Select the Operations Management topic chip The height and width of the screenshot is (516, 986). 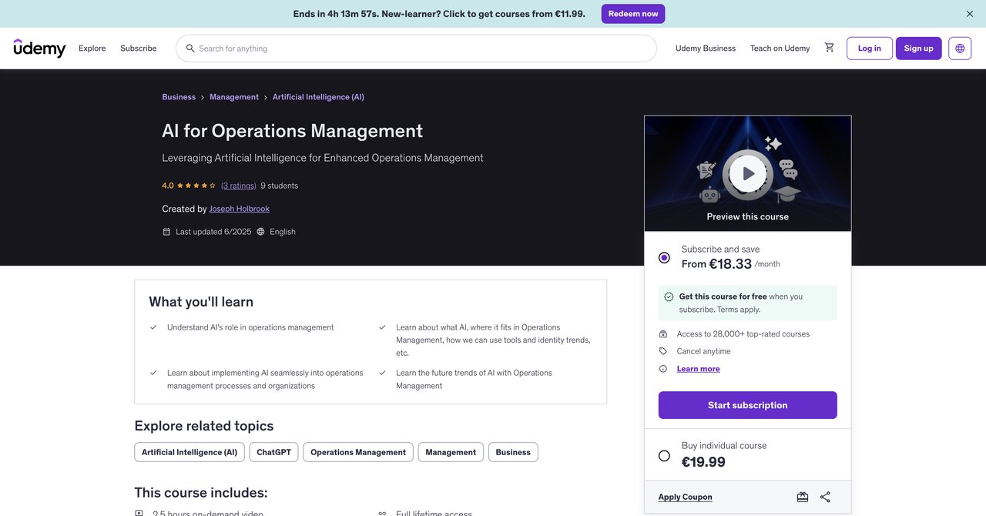[358, 452]
